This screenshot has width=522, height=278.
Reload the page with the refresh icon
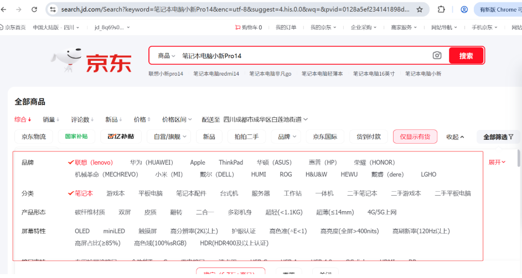click(34, 9)
